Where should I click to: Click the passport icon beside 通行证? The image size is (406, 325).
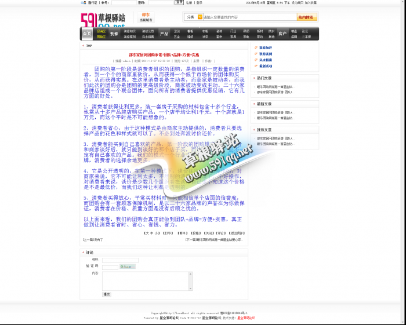84,2
